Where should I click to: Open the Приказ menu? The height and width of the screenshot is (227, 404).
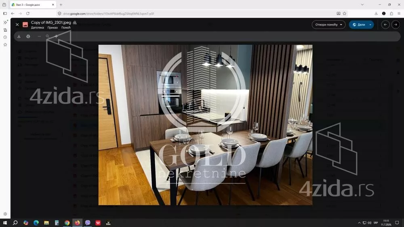tap(52, 27)
